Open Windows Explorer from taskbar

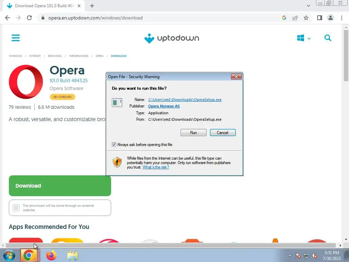pos(73,256)
